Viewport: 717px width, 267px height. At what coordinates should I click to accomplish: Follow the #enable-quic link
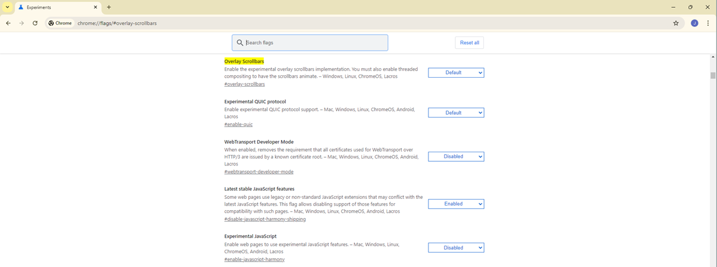pos(238,124)
